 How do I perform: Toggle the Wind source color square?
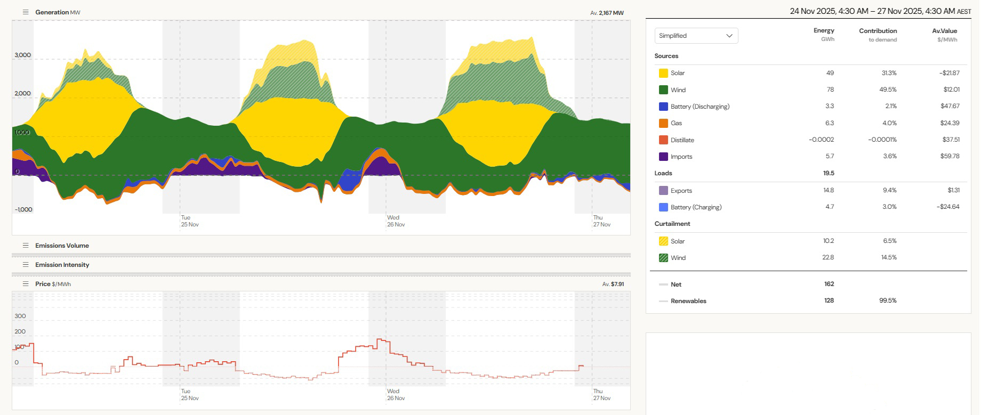pyautogui.click(x=663, y=90)
